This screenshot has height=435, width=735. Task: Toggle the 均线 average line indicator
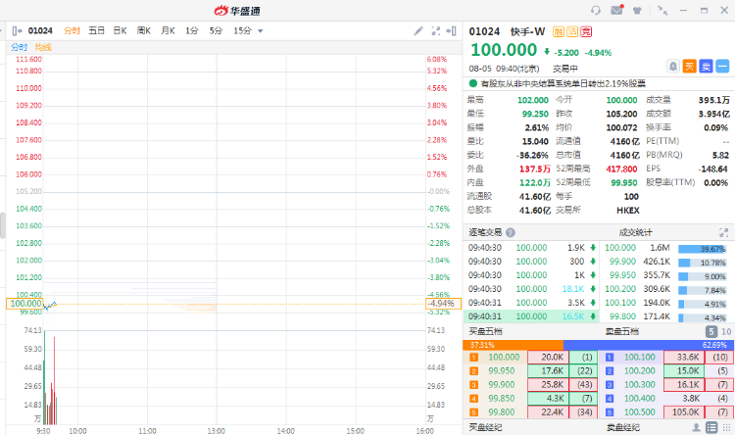point(43,47)
